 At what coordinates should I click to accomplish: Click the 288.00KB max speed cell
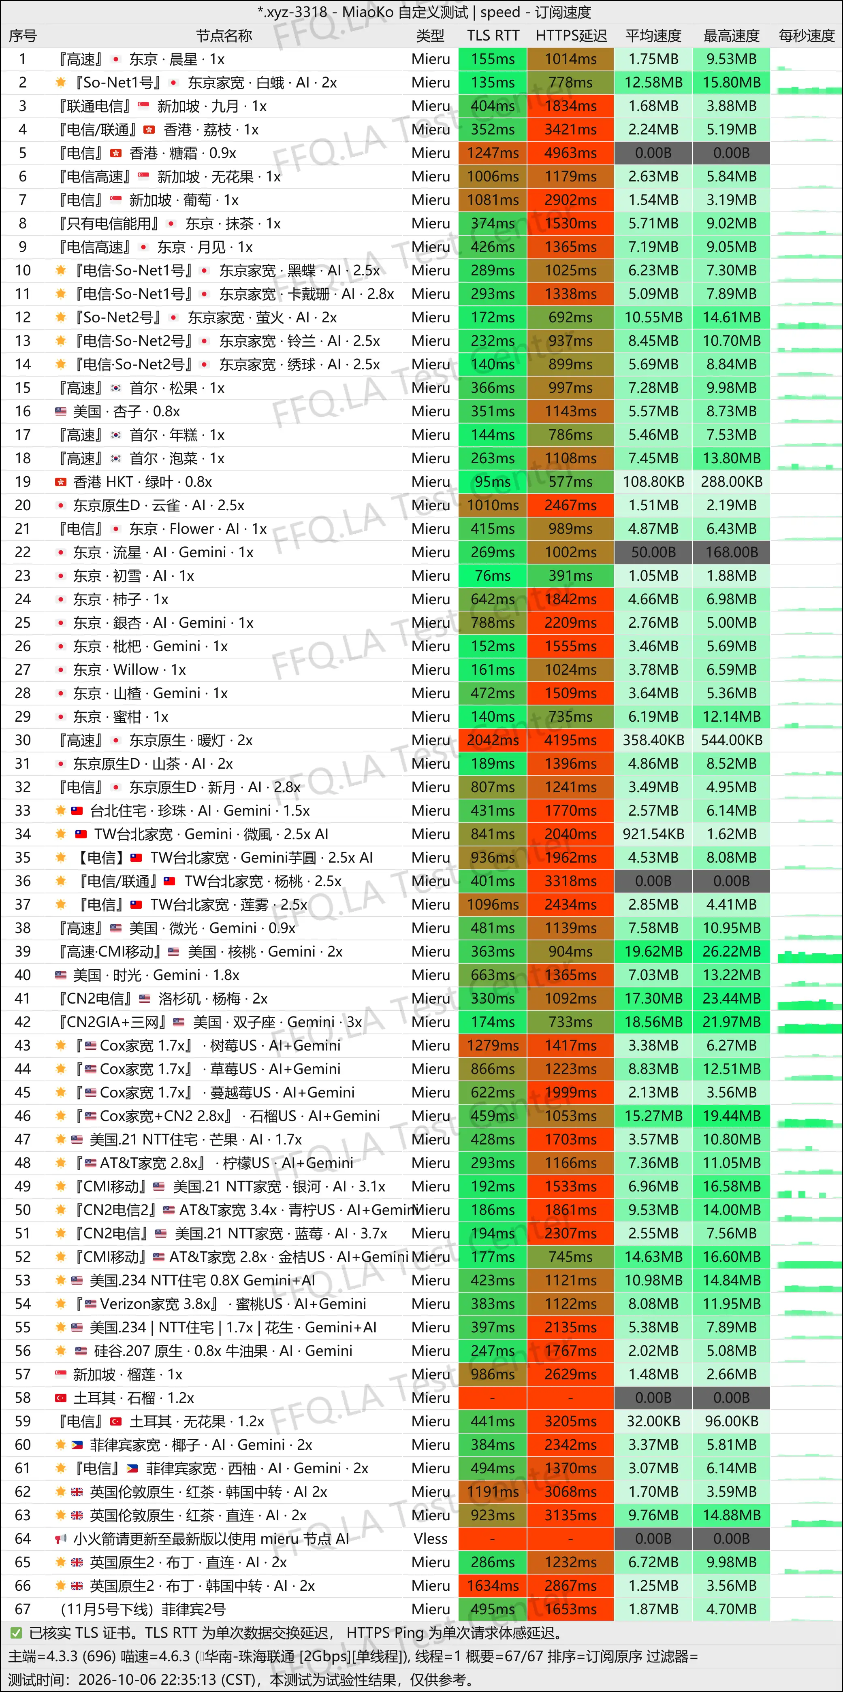tap(731, 482)
